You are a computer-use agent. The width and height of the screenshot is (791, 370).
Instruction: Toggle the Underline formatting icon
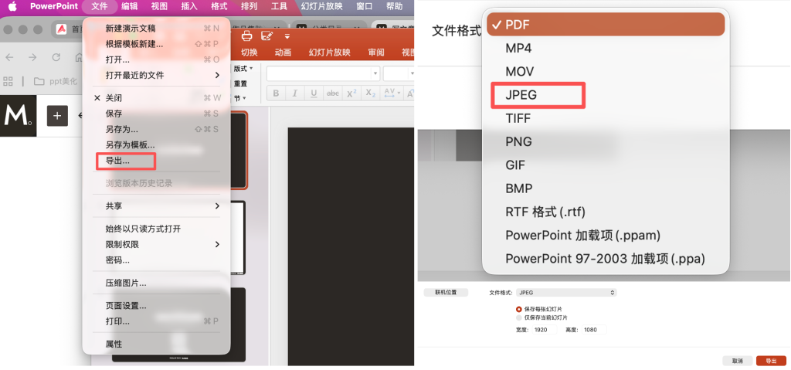[314, 93]
